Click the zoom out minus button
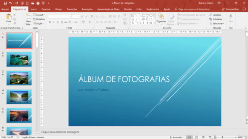The image size is (248, 139). pos(215,137)
